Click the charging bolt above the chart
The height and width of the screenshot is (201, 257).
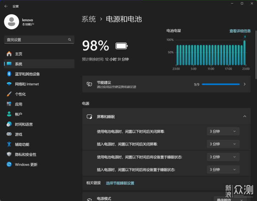click(x=245, y=37)
